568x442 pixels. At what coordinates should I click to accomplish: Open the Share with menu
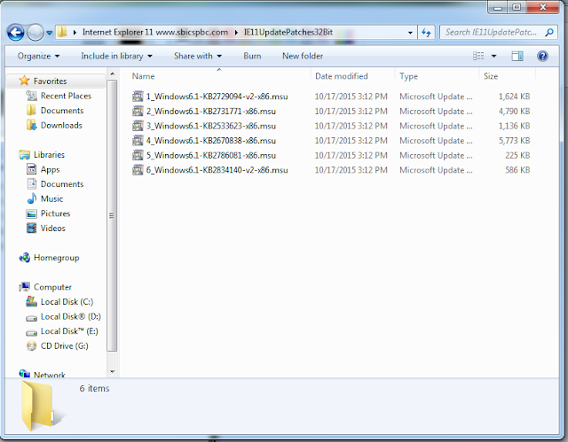[x=197, y=56]
